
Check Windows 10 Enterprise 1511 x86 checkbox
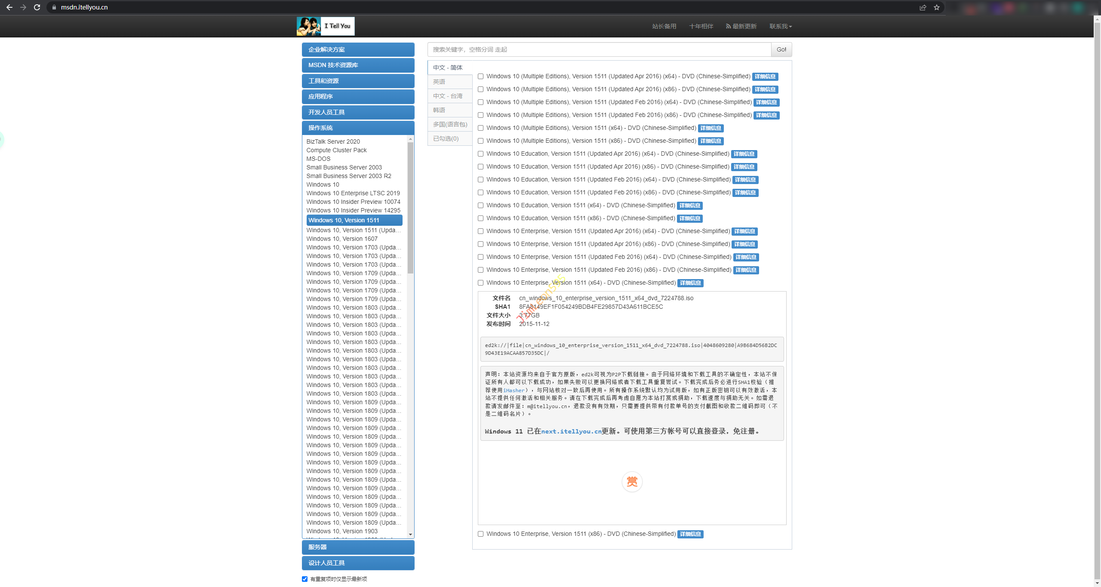click(x=481, y=534)
